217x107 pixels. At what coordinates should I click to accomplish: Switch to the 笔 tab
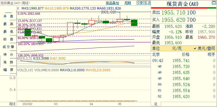(156, 104)
